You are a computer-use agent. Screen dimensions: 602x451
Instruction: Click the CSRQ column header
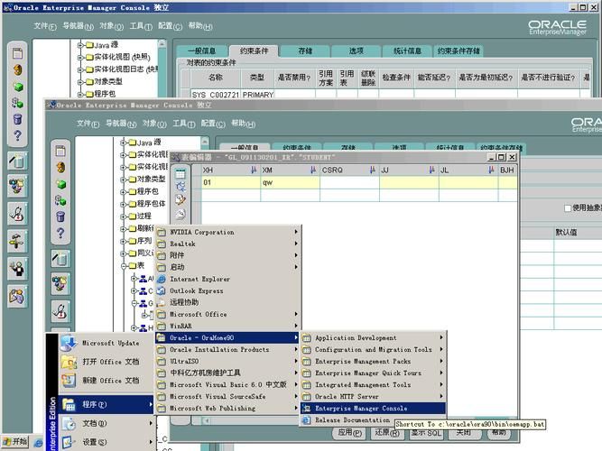pos(349,170)
